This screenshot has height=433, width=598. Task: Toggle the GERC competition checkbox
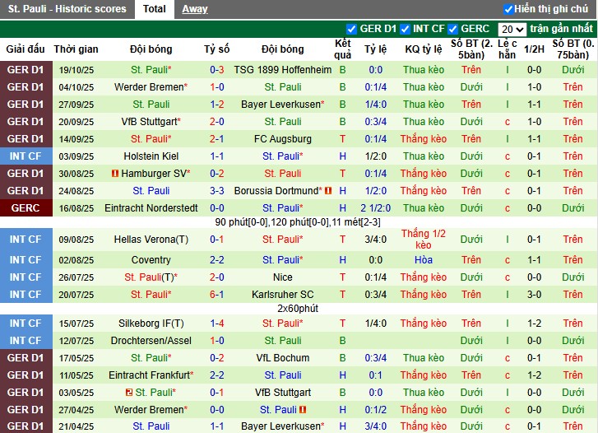[453, 29]
